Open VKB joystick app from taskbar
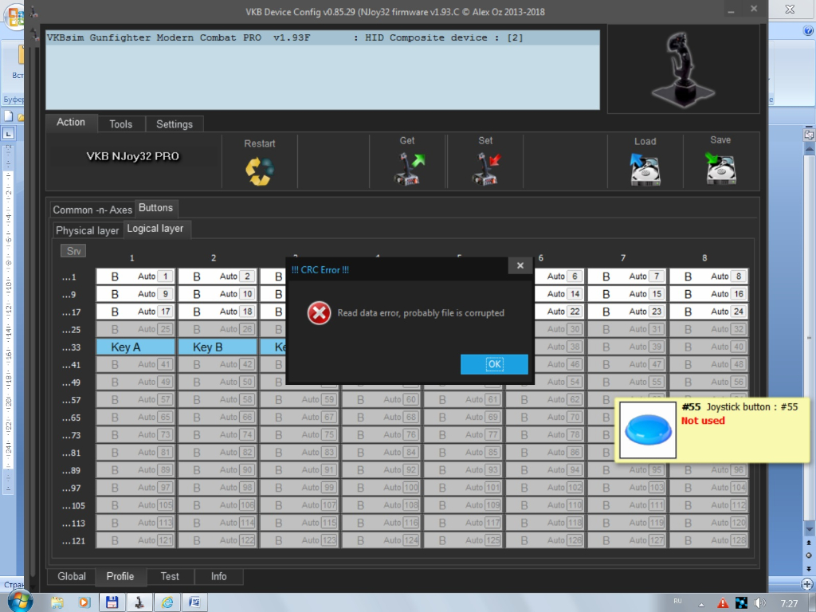816x612 pixels. point(139,602)
